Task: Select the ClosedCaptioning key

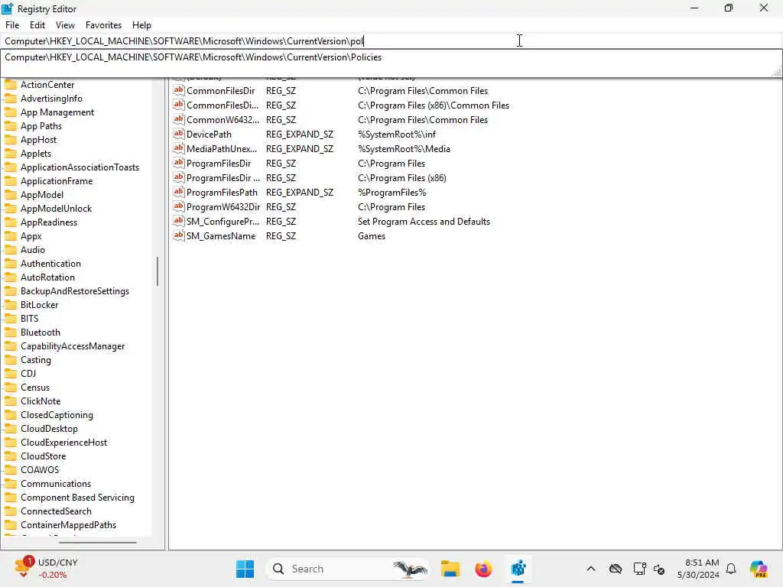Action: [57, 415]
